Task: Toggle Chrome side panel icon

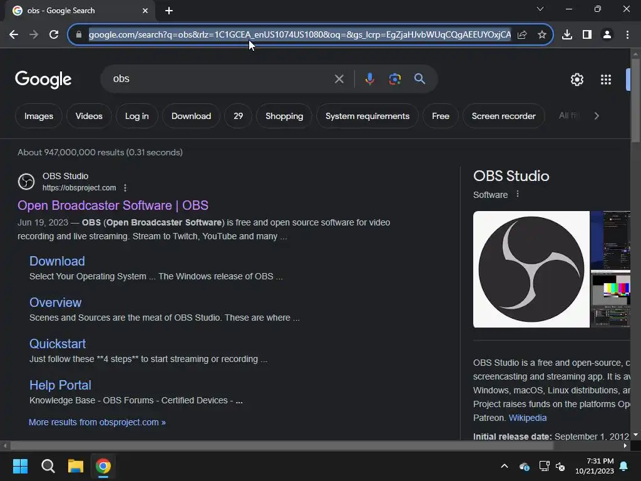Action: pos(587,34)
